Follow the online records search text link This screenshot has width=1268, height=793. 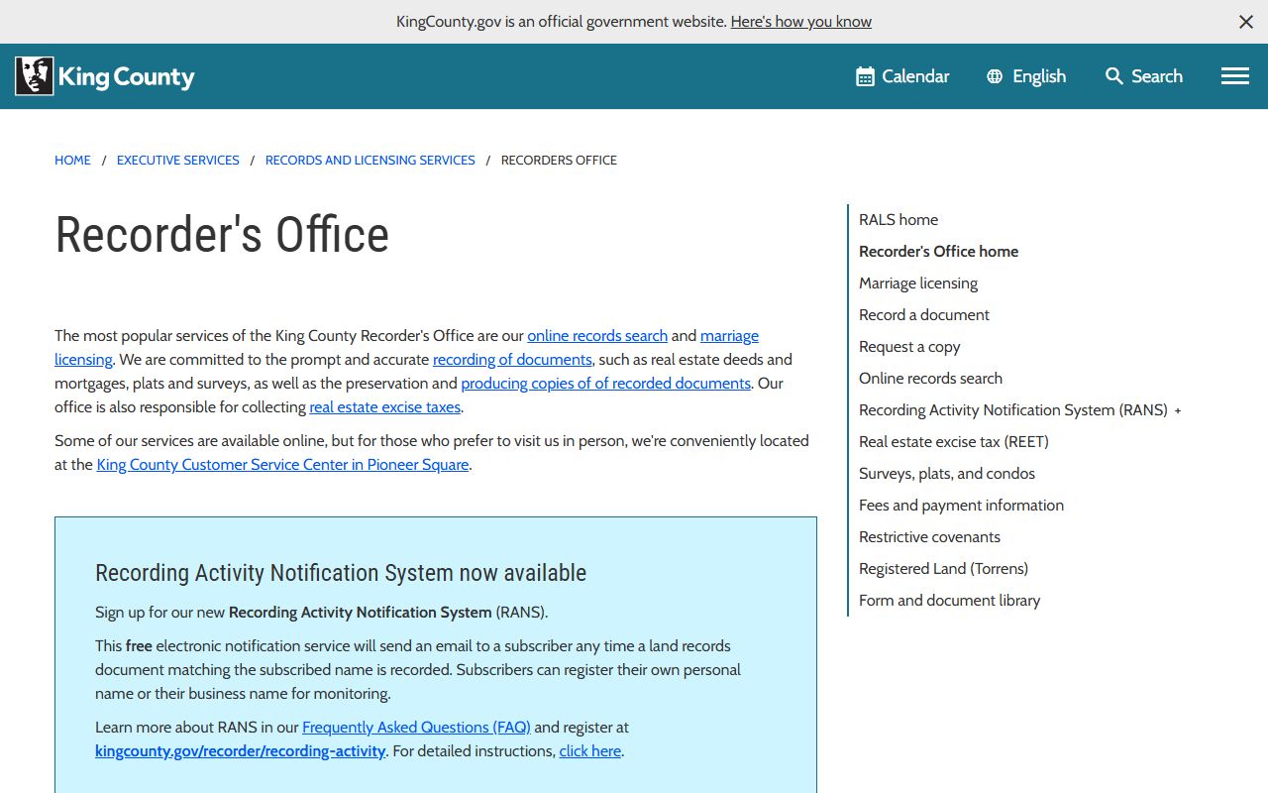point(597,336)
